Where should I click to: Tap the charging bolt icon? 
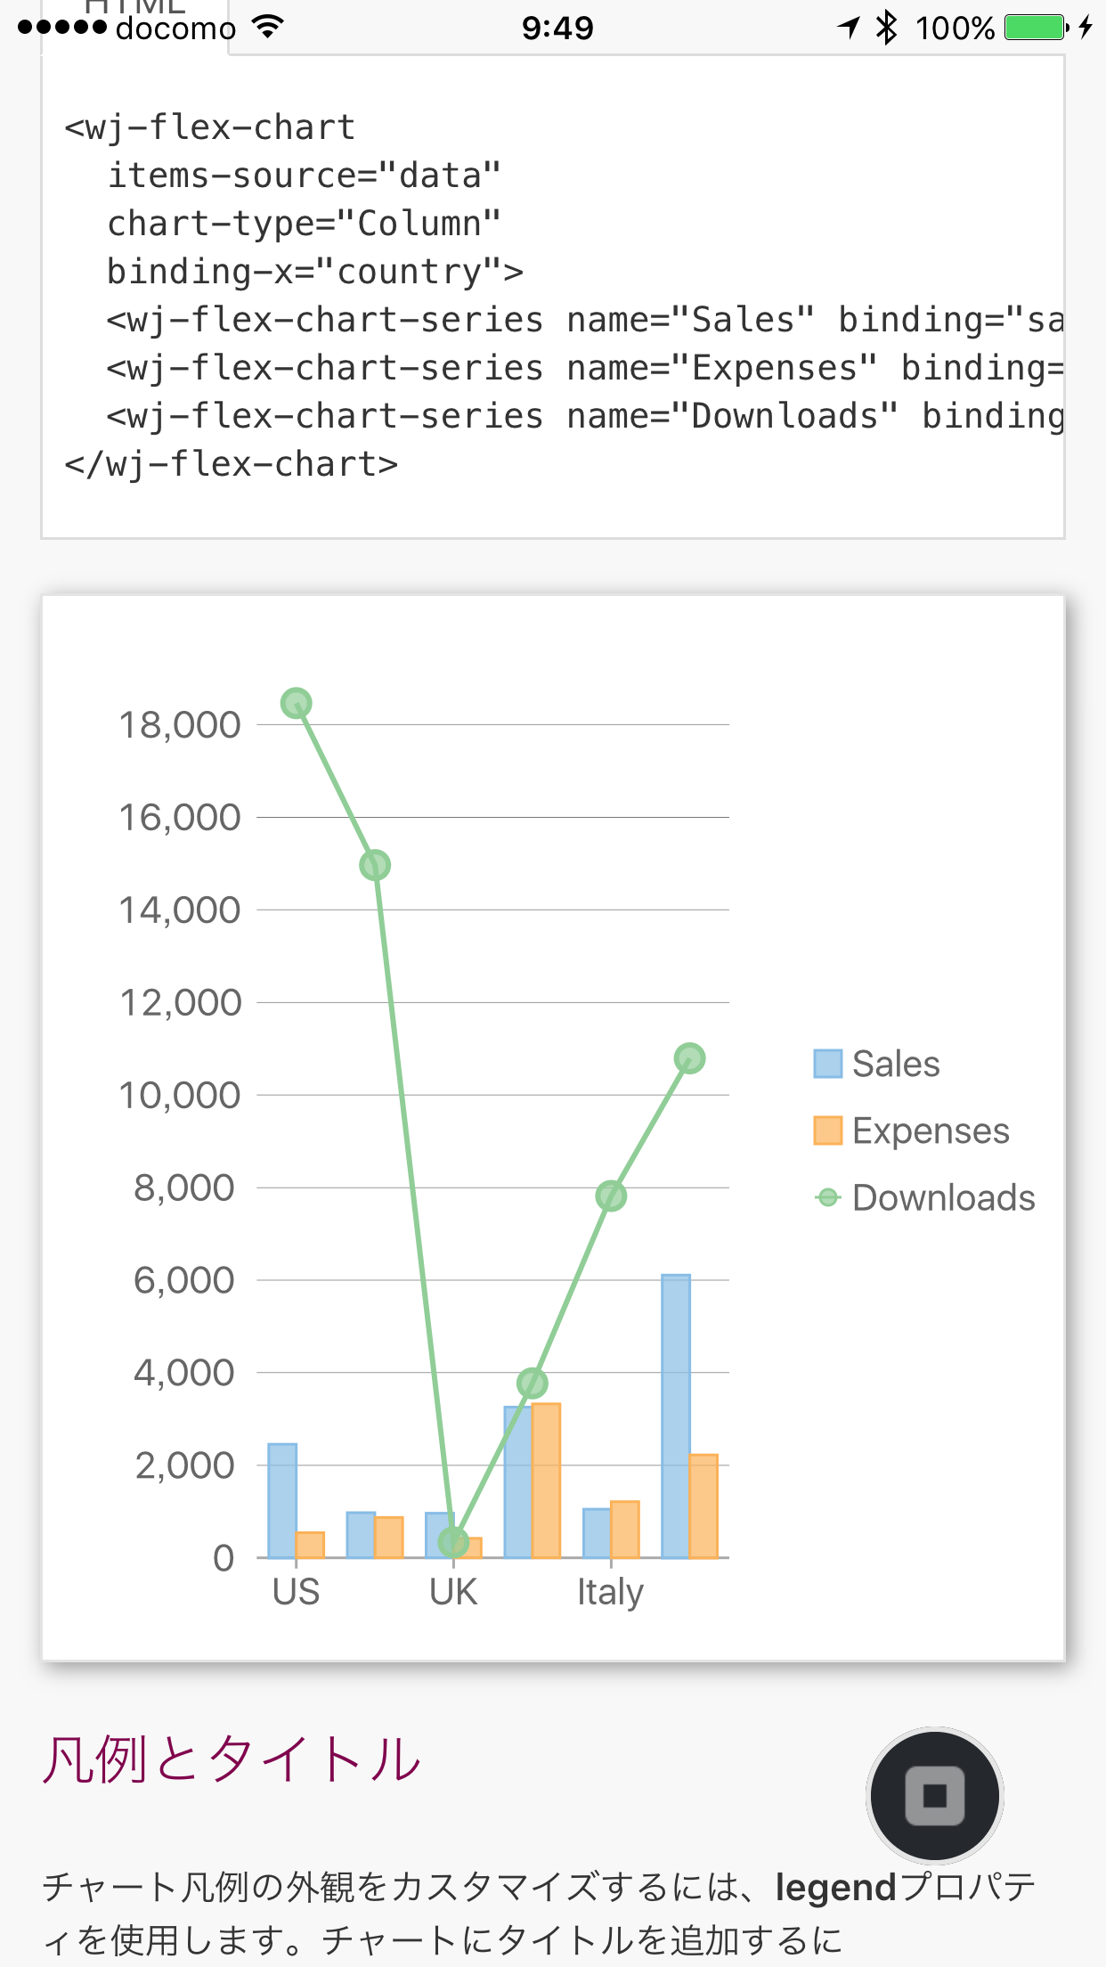[x=1086, y=28]
